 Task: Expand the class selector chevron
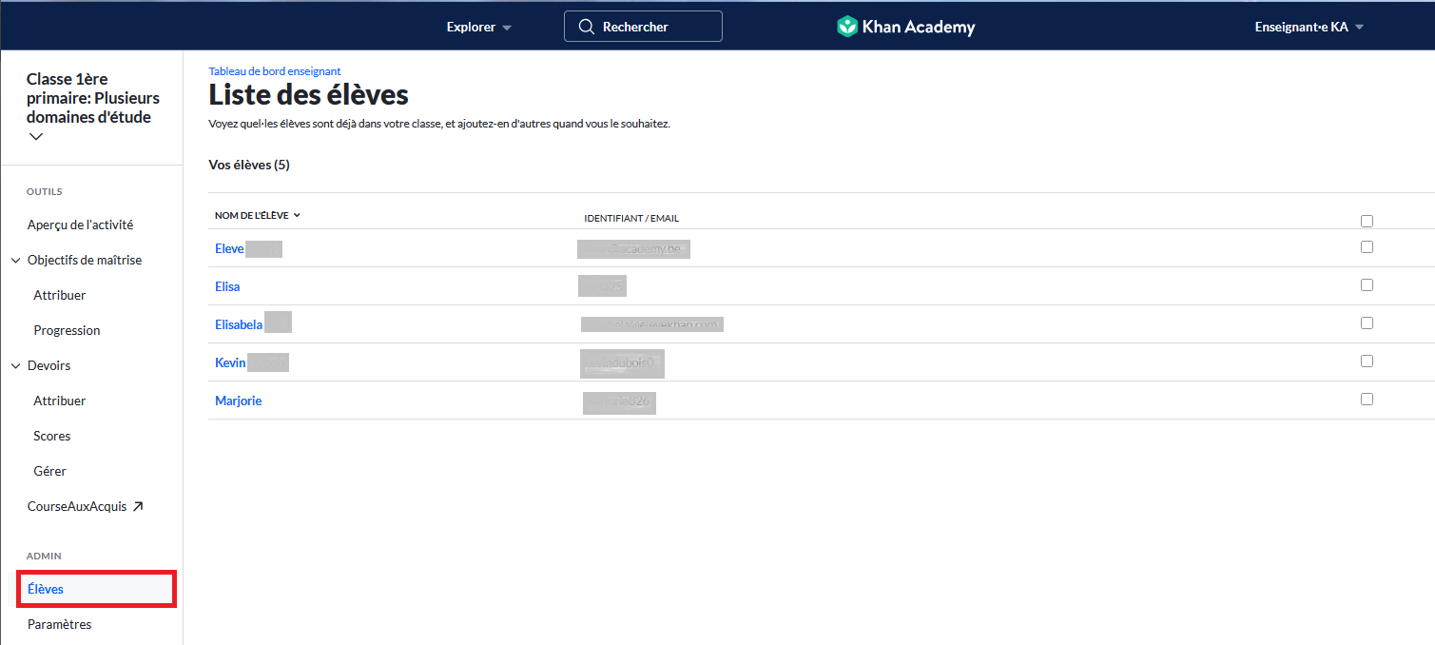coord(36,137)
